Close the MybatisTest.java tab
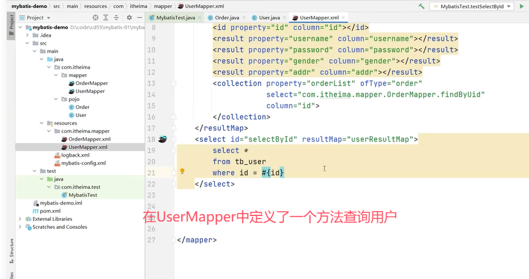529x279 pixels. pyautogui.click(x=199, y=18)
